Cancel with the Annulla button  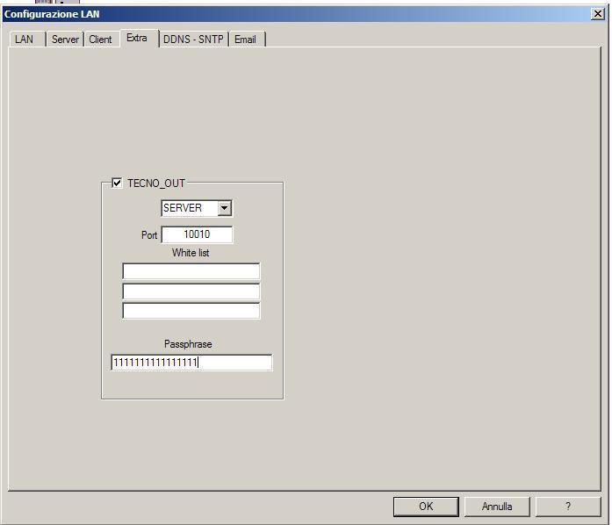pos(497,507)
